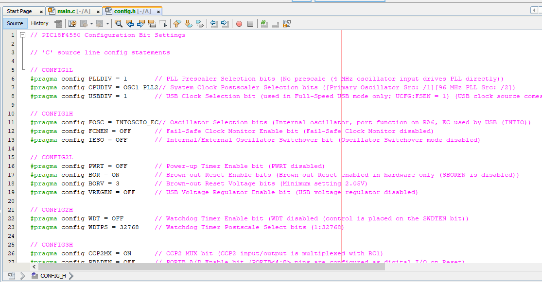The width and height of the screenshot is (542, 282).
Task: Click the green Uncomment icon
Action: (264, 23)
